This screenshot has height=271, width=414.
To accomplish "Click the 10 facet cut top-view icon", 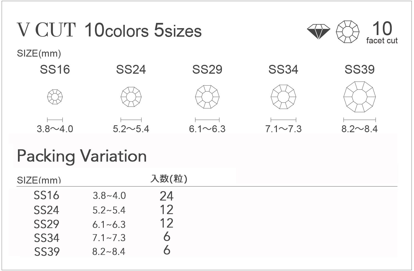I will [348, 31].
